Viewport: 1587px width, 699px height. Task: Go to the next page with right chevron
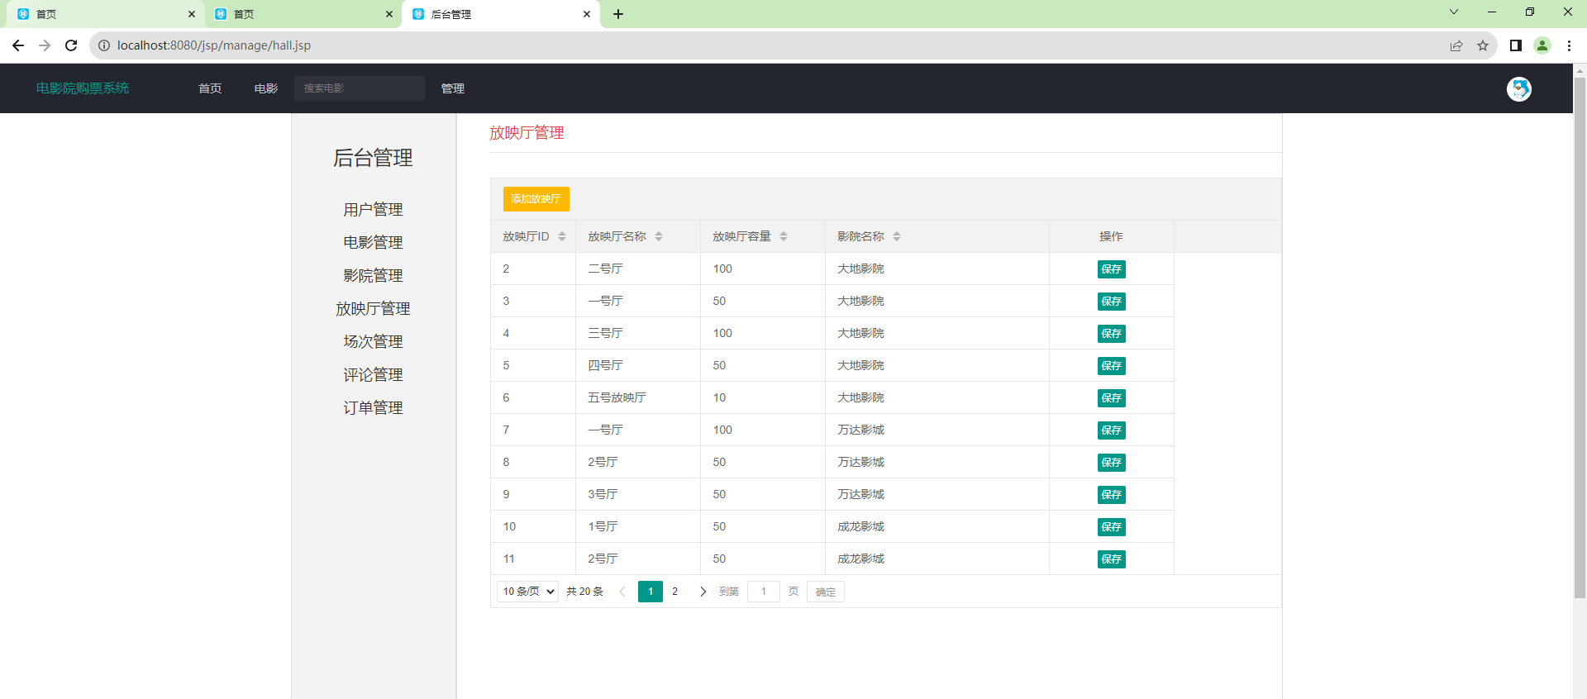(x=703, y=592)
